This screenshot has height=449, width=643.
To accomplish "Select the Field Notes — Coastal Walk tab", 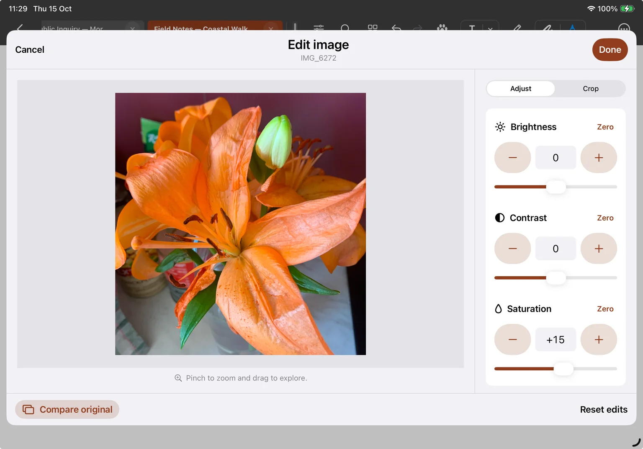I will pyautogui.click(x=215, y=26).
